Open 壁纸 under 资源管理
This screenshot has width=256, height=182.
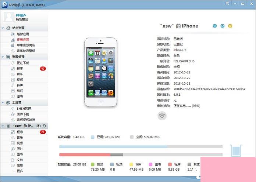point(20,91)
